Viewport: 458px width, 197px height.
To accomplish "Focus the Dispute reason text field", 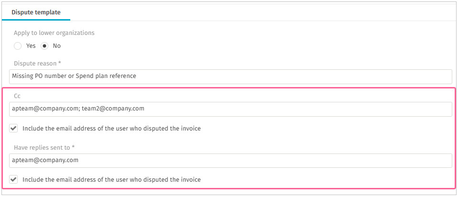I will (x=230, y=77).
